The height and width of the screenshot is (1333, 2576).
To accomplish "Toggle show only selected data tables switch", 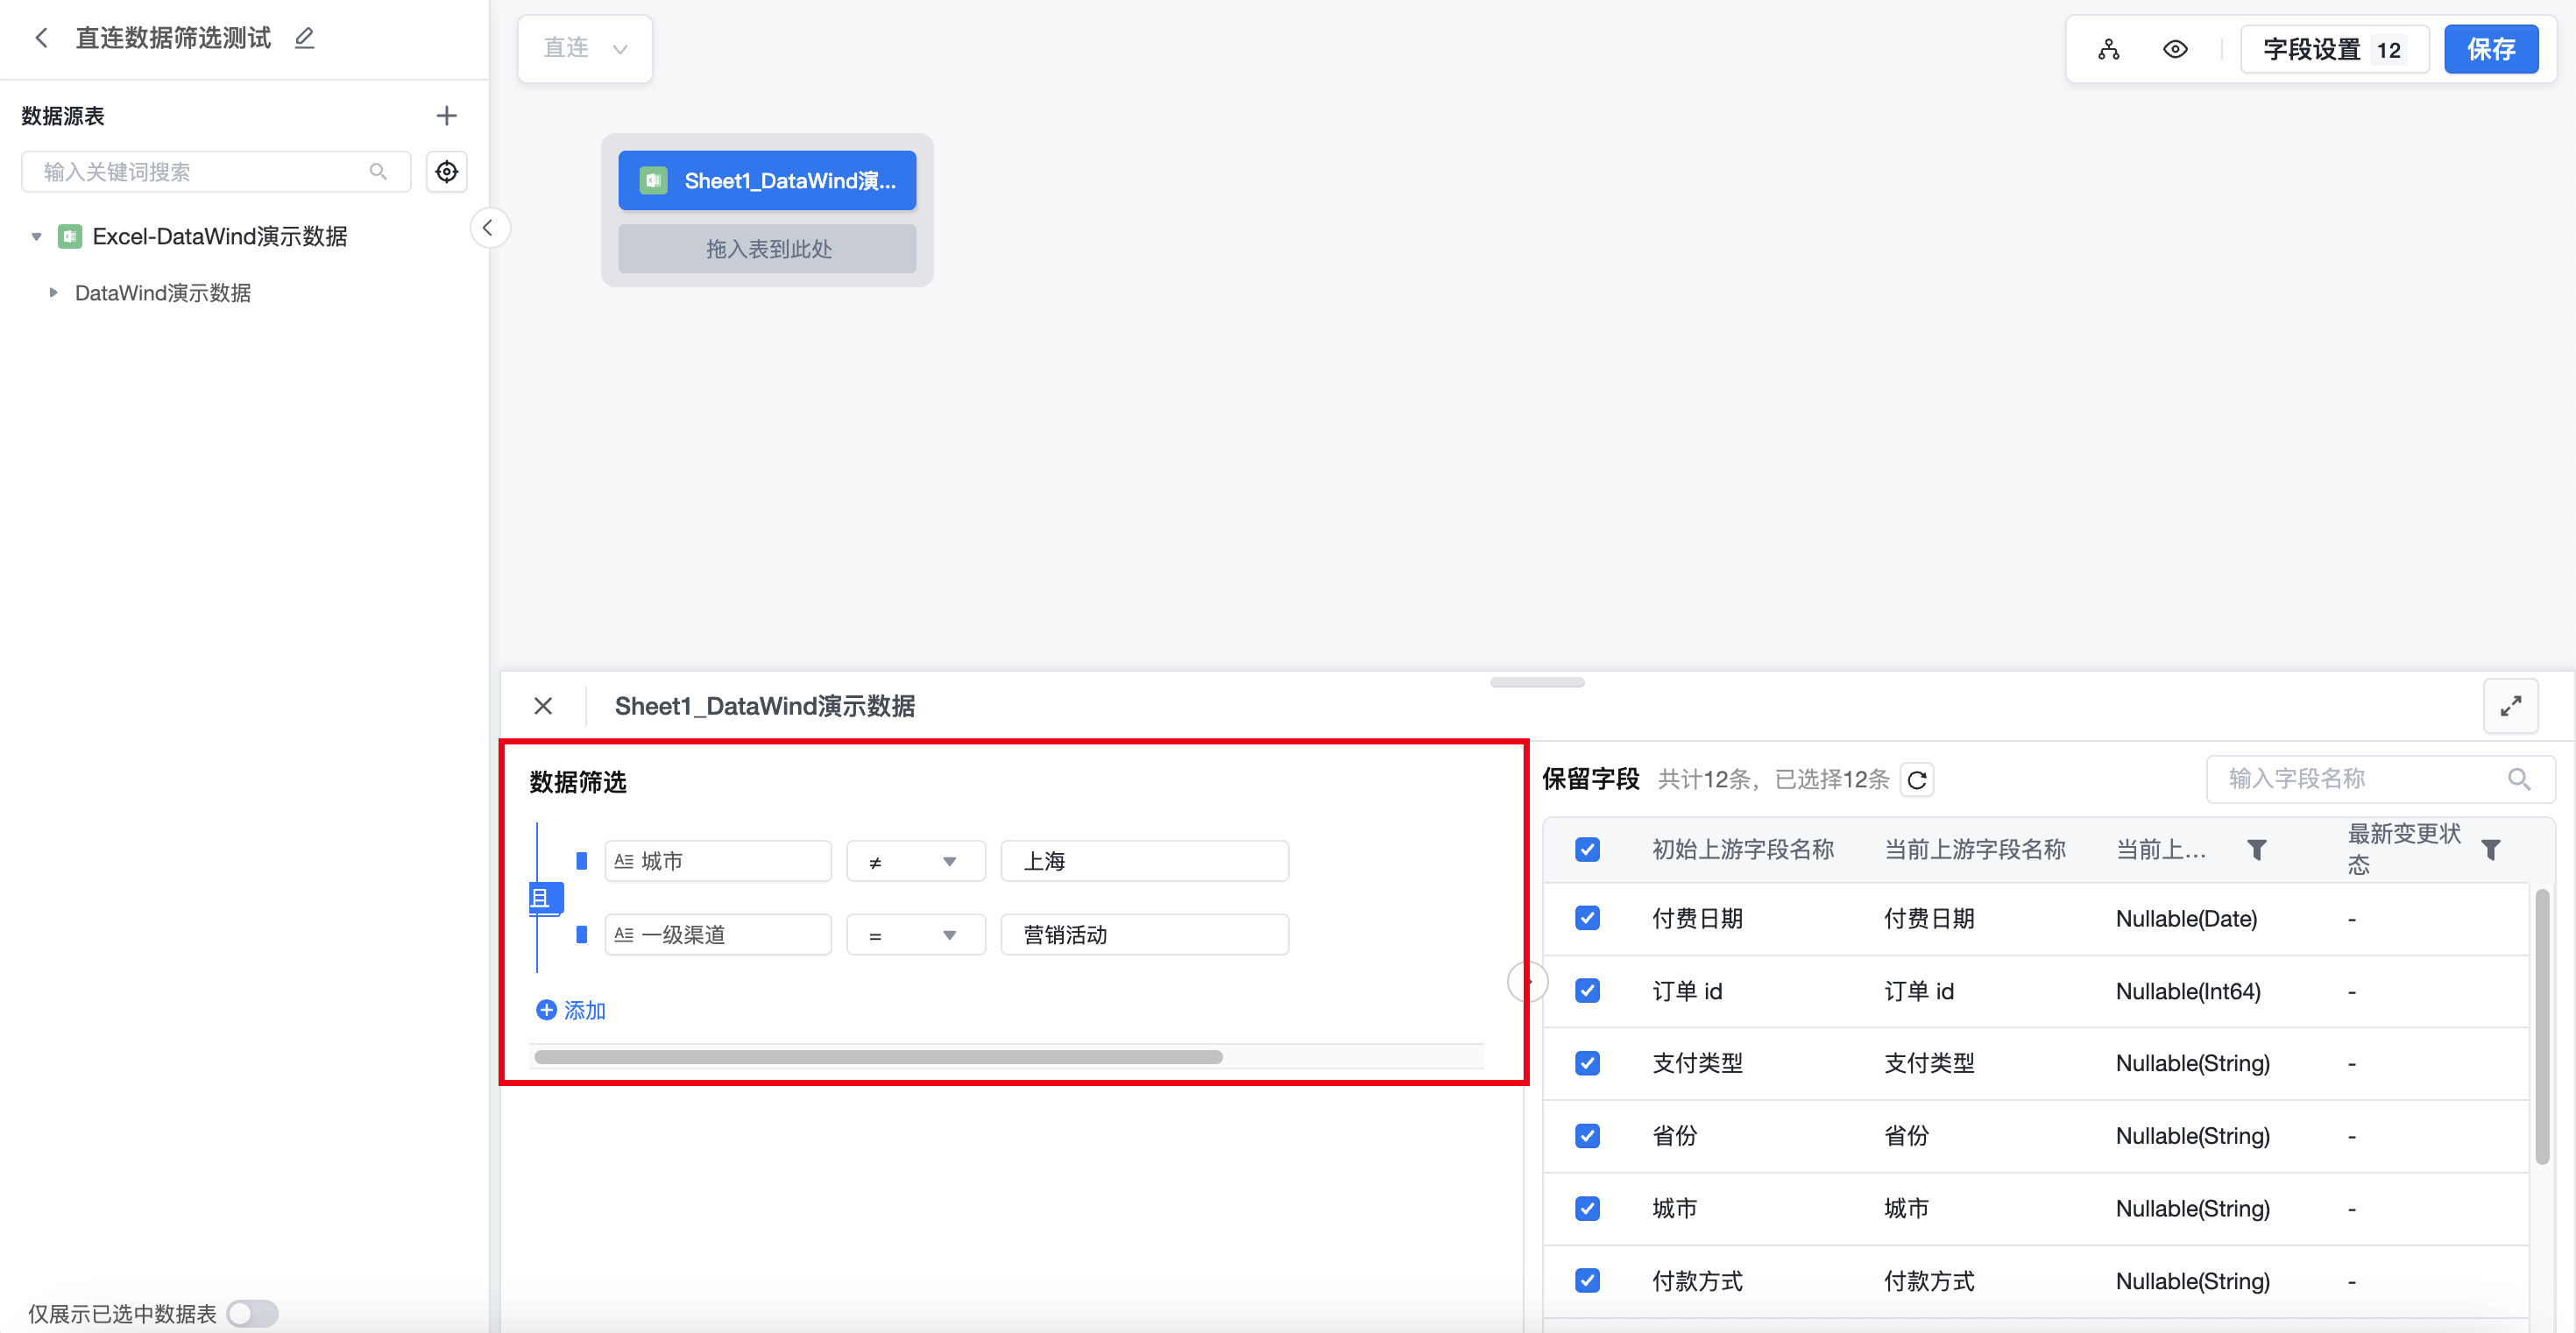I will tap(252, 1313).
